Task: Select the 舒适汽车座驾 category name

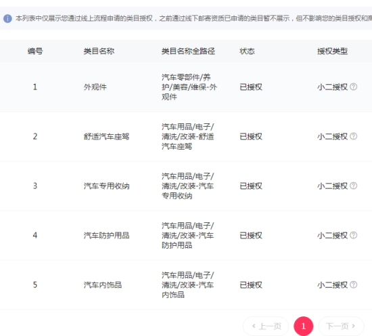Action: click(x=106, y=136)
